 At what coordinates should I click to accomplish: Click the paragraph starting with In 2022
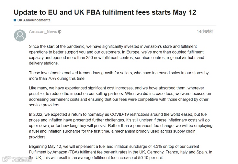click(120, 125)
